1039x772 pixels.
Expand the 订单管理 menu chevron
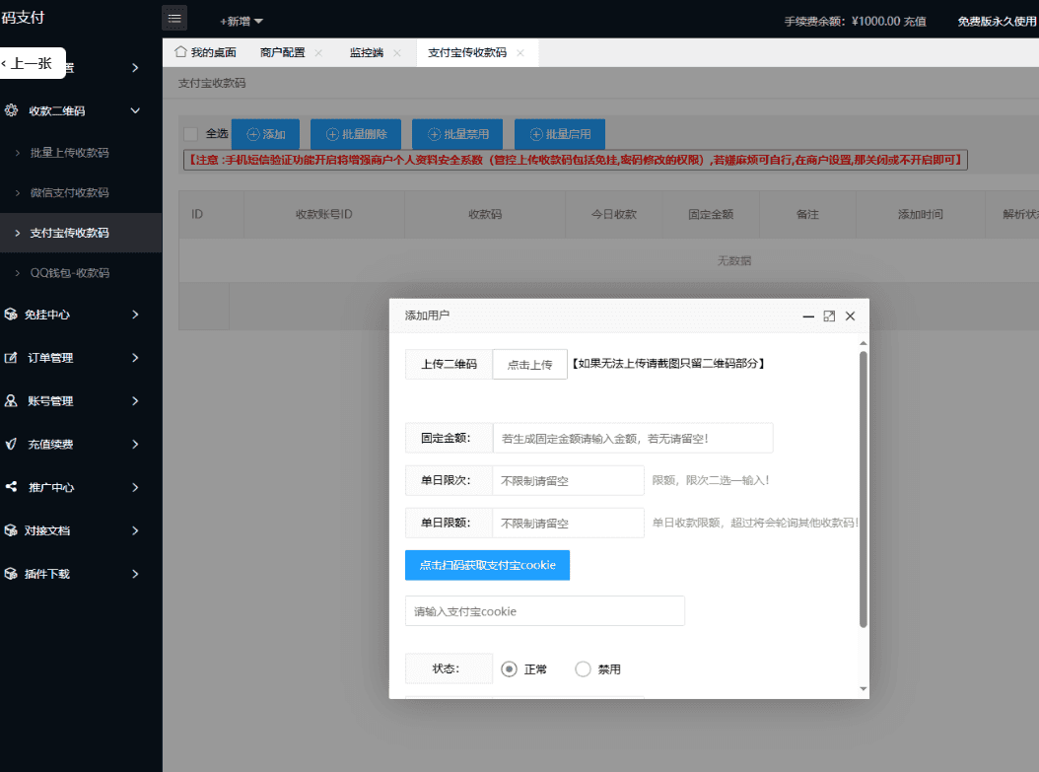coord(135,358)
